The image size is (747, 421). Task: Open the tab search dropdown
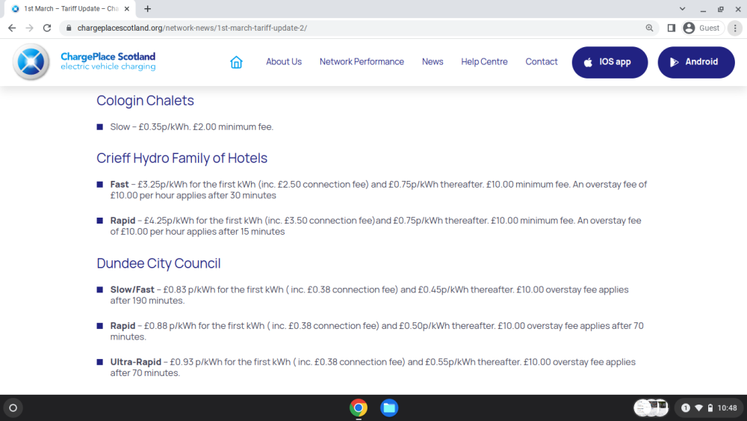[682, 9]
